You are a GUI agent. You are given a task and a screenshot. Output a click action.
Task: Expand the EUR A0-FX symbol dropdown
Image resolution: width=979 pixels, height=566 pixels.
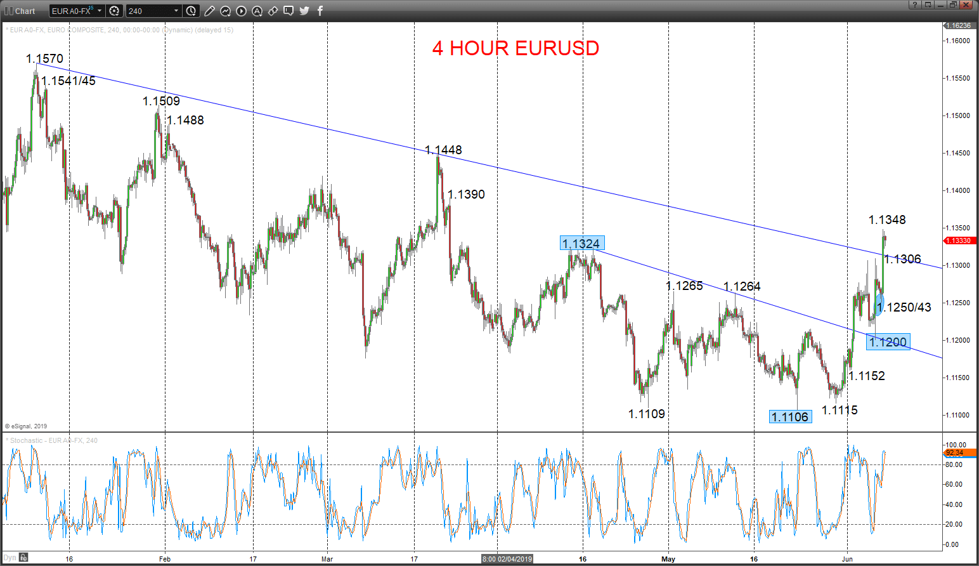[100, 11]
